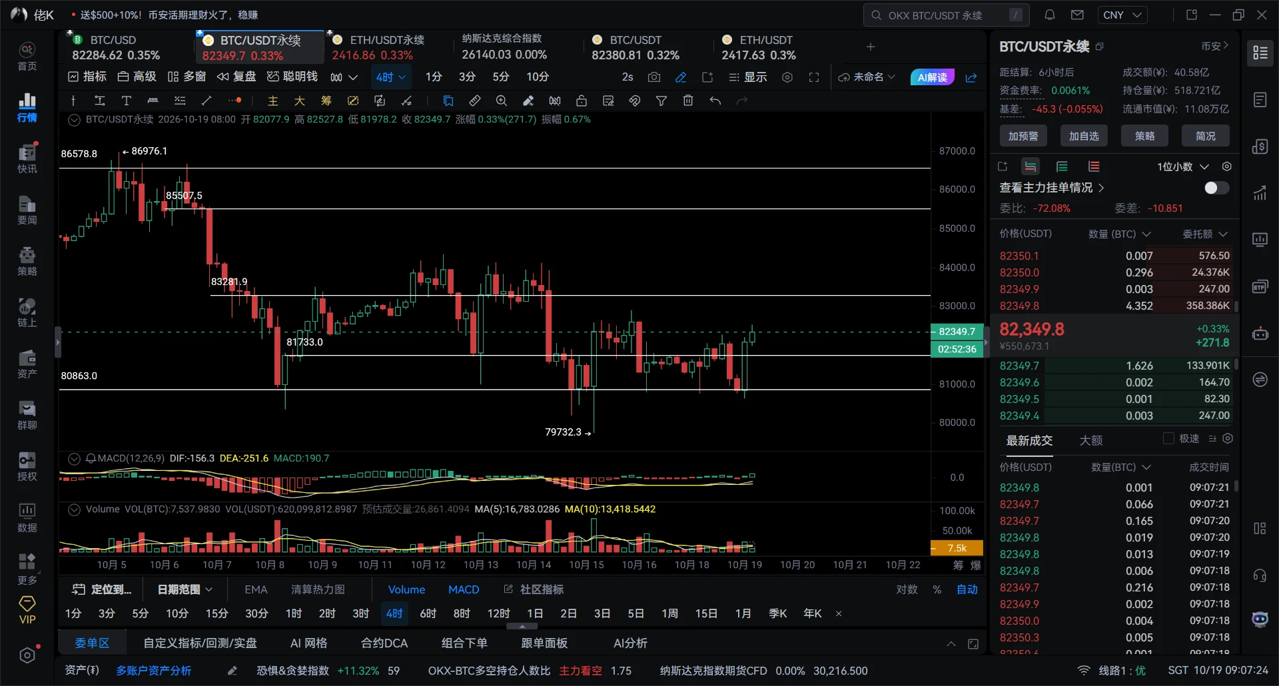Go to 快讯 news sidebar item
The width and height of the screenshot is (1279, 686).
point(27,159)
